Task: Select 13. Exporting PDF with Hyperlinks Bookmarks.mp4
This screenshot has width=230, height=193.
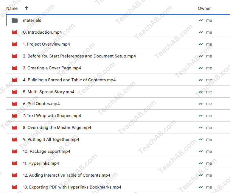Action: point(72,187)
